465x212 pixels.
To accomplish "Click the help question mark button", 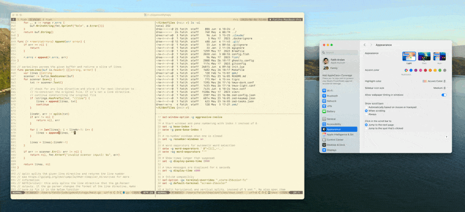I will click(446, 136).
